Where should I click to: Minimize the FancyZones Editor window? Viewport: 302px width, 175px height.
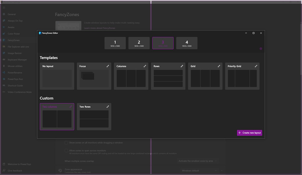[246, 33]
